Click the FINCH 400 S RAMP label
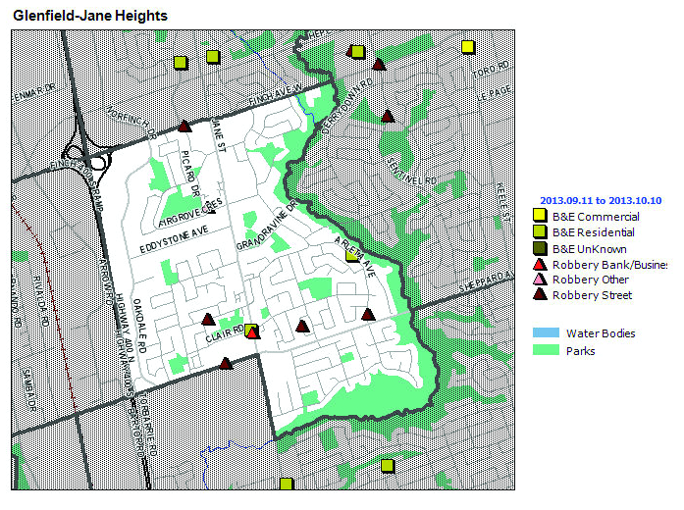The height and width of the screenshot is (510, 684). pyautogui.click(x=77, y=186)
